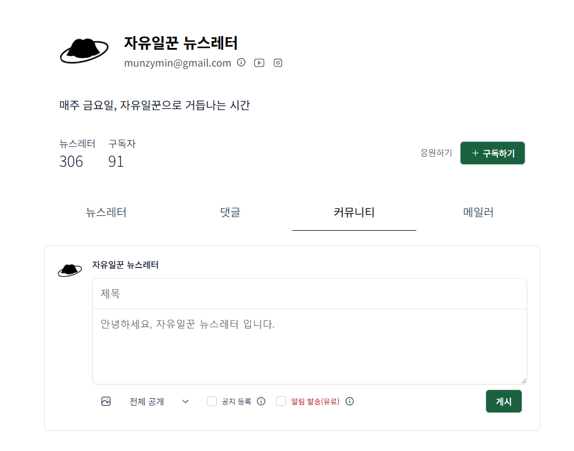Switch to the 댓글 tab
574x451 pixels.
[229, 212]
